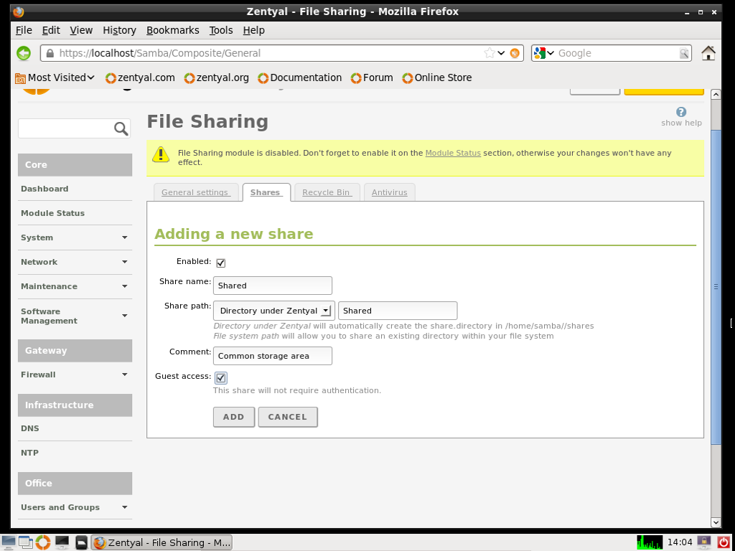The image size is (735, 551).
Task: Open NTP in the sidebar
Action: [29, 453]
